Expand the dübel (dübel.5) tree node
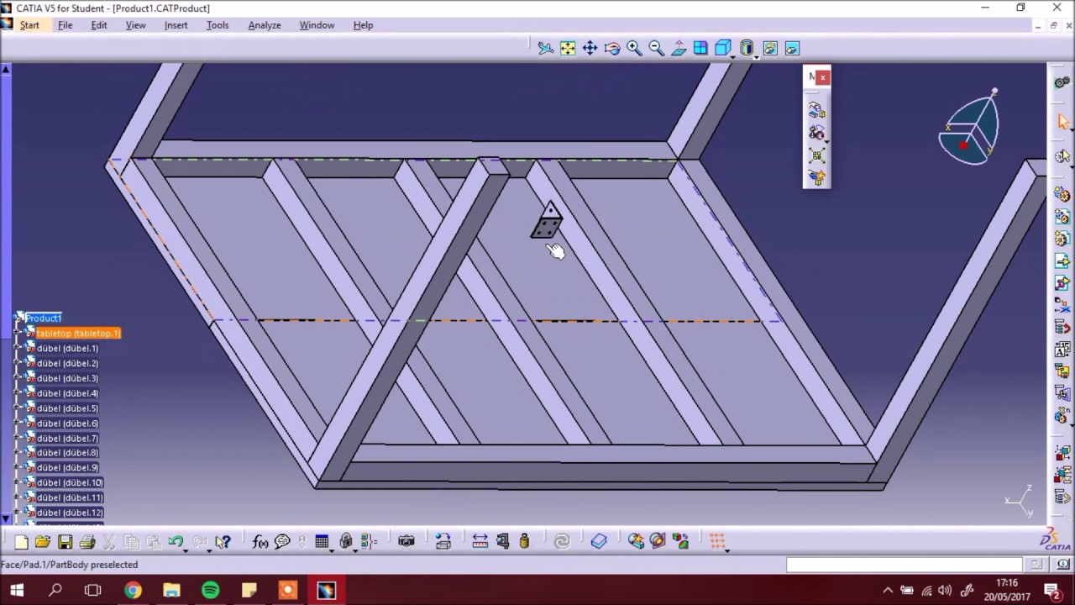The width and height of the screenshot is (1075, 605). (x=18, y=409)
